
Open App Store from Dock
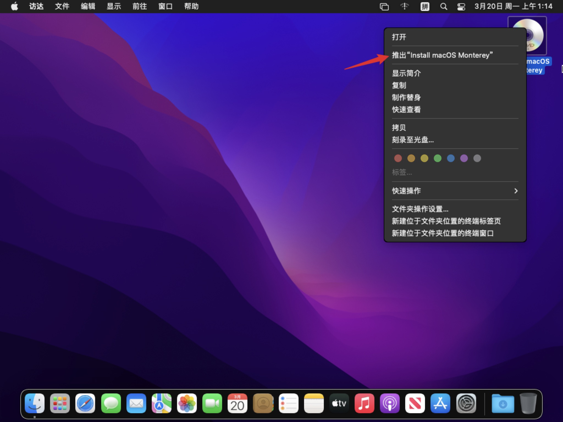[x=440, y=403]
